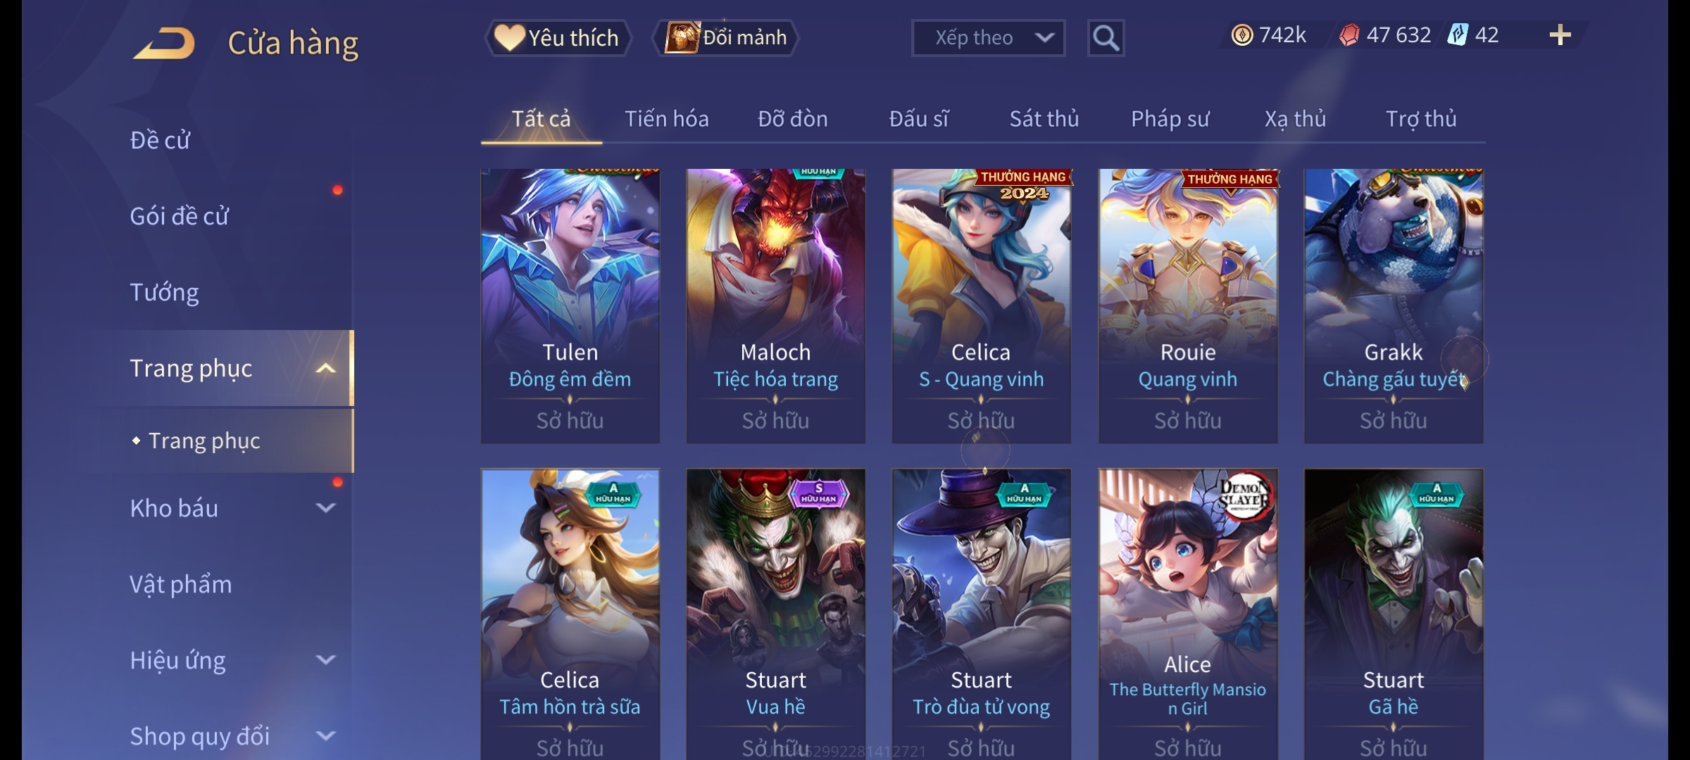Switch to the Pháp sư tab

pos(1170,119)
